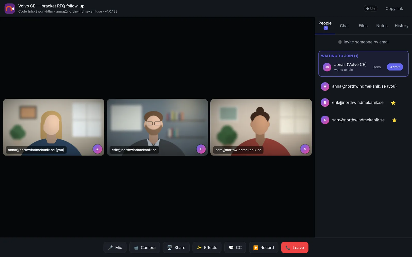Click the S badge on Sara's video tile
This screenshot has height=257, width=412.
(305, 149)
